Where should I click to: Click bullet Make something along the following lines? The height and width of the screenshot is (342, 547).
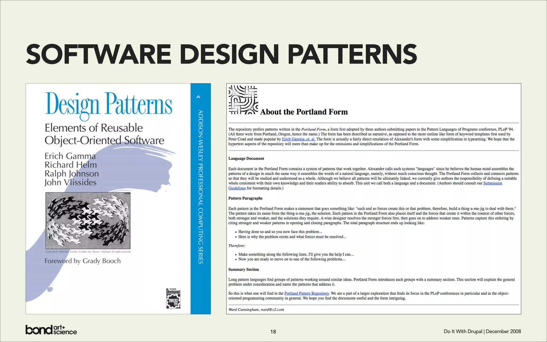[x=296, y=254]
